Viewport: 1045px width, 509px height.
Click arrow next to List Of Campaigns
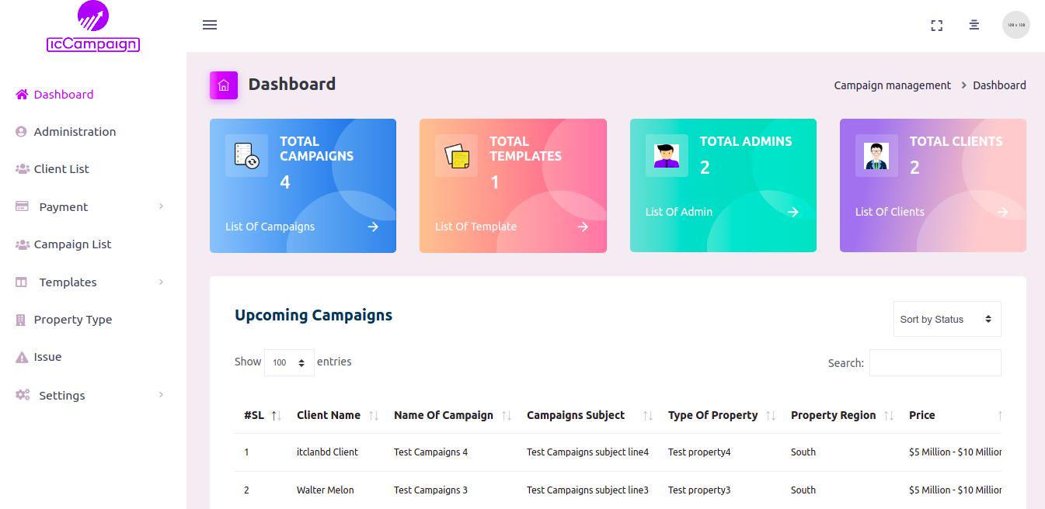pos(373,227)
